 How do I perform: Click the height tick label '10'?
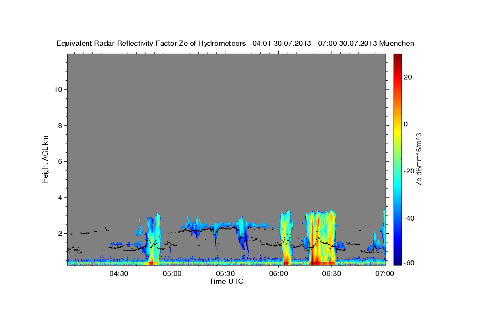click(x=58, y=89)
